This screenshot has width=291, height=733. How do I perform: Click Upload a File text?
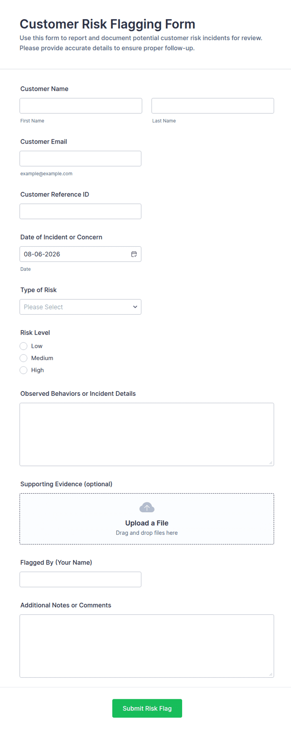coord(147,523)
